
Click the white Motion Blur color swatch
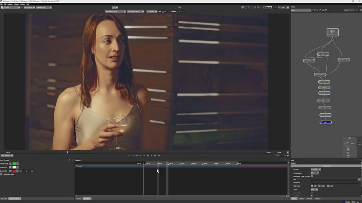pyautogui.click(x=14, y=167)
